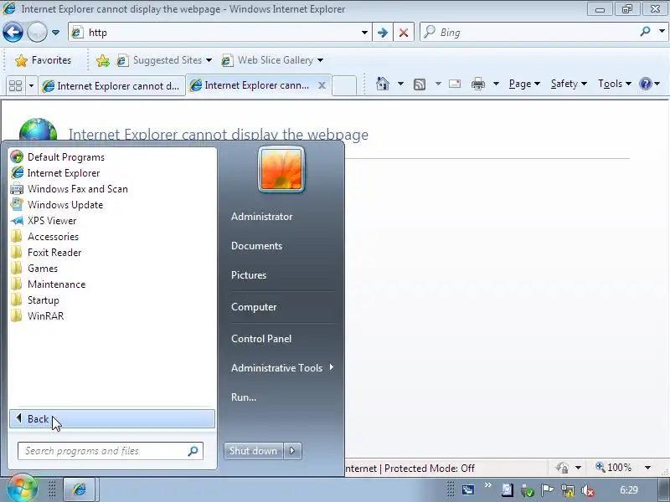Screen dimensions: 670x502
Task: Open the Page menu
Action: coord(524,84)
